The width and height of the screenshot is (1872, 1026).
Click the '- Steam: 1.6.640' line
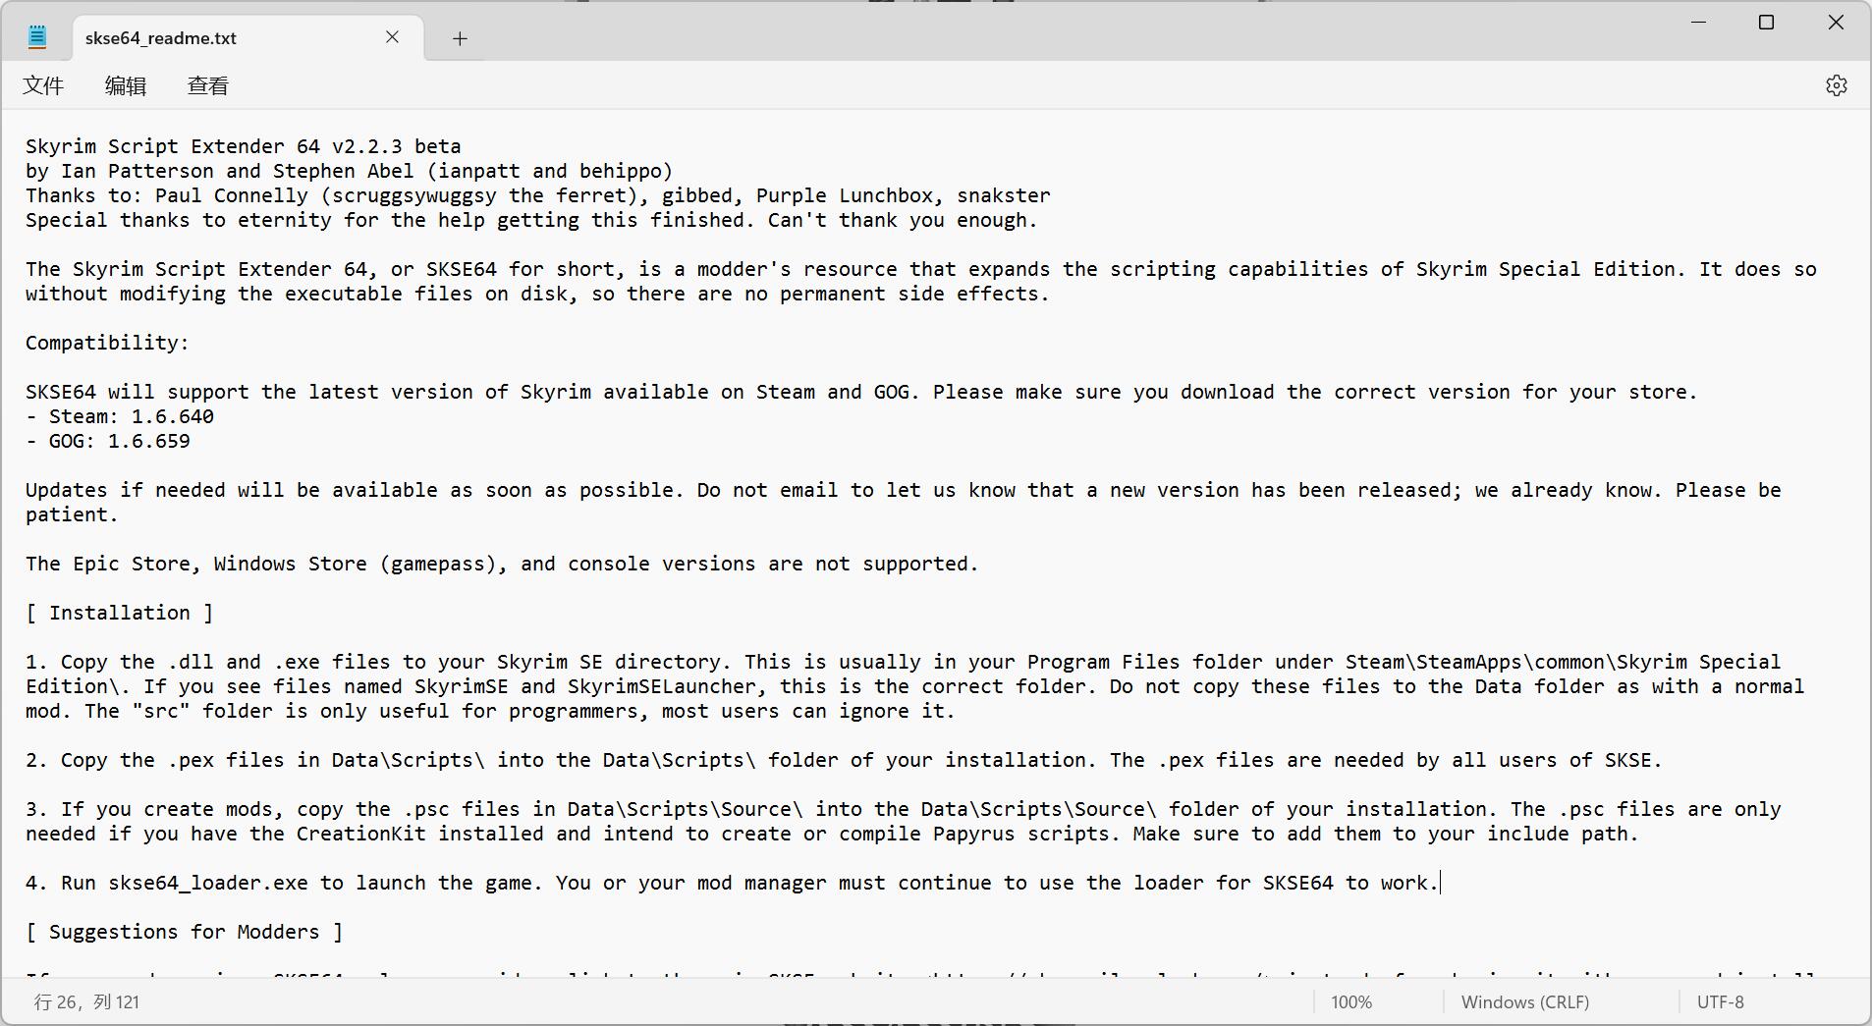tap(120, 416)
